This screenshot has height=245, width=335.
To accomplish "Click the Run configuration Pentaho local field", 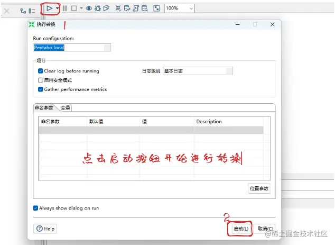I will [x=72, y=48].
